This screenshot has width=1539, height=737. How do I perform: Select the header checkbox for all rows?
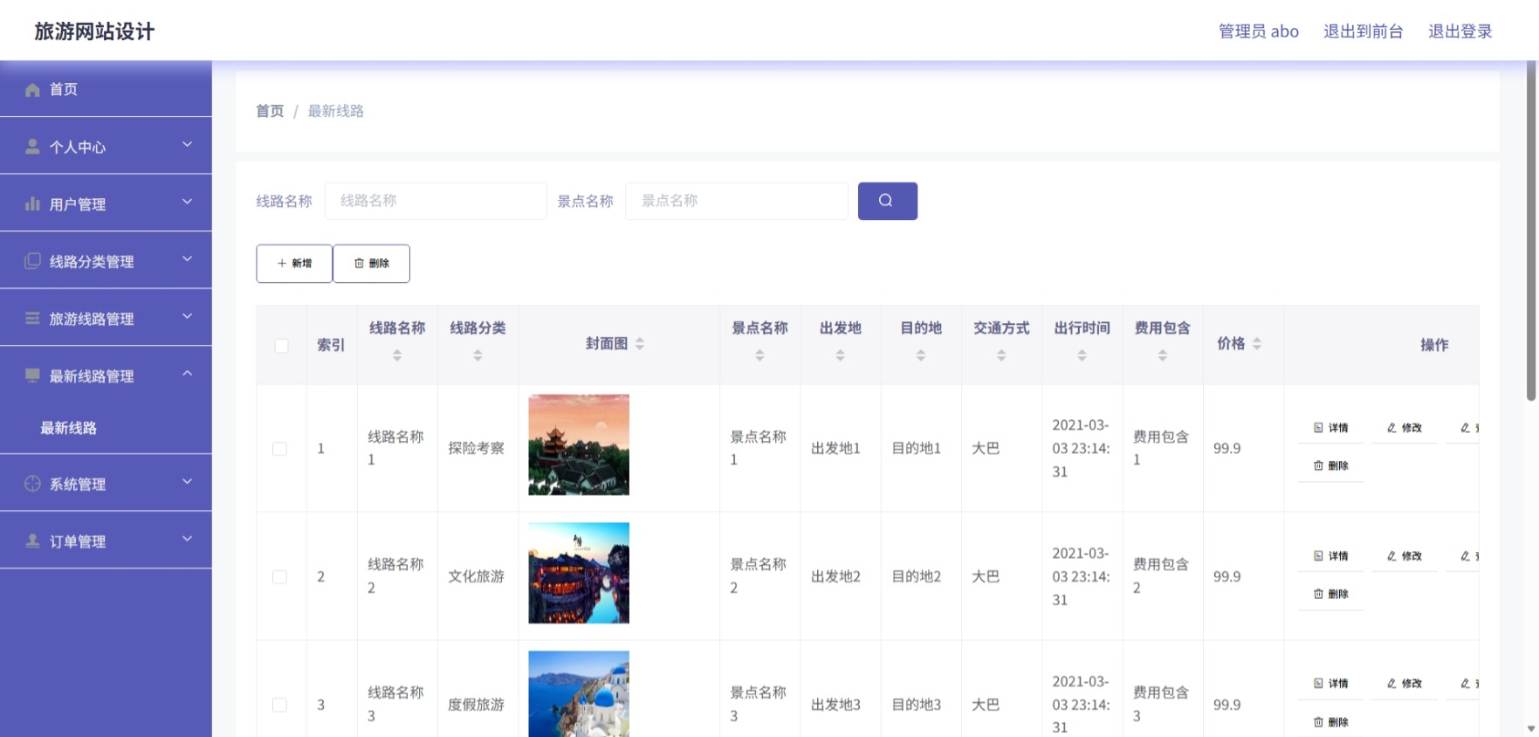pos(281,346)
